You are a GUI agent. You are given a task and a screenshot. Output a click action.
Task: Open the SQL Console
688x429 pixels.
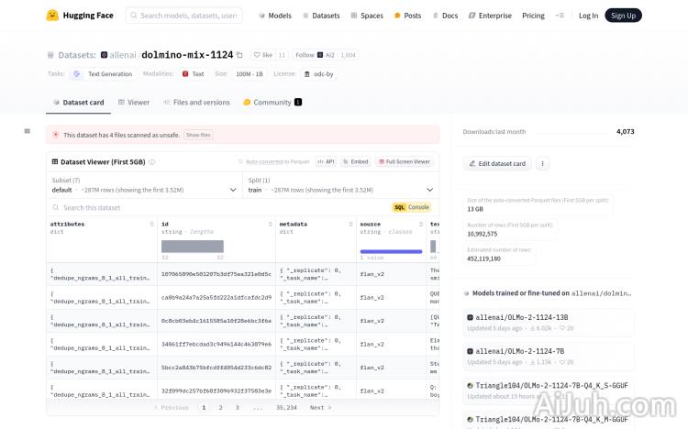411,207
